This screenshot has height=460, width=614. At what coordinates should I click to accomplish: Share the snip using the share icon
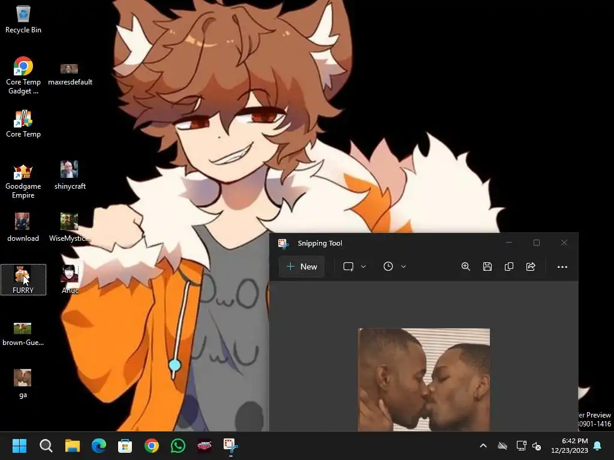(531, 267)
